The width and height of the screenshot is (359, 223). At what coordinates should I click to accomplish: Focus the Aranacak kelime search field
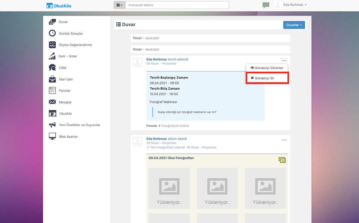177,5
